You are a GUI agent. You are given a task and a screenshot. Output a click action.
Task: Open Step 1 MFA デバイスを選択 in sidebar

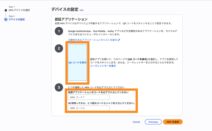pos(19,10)
